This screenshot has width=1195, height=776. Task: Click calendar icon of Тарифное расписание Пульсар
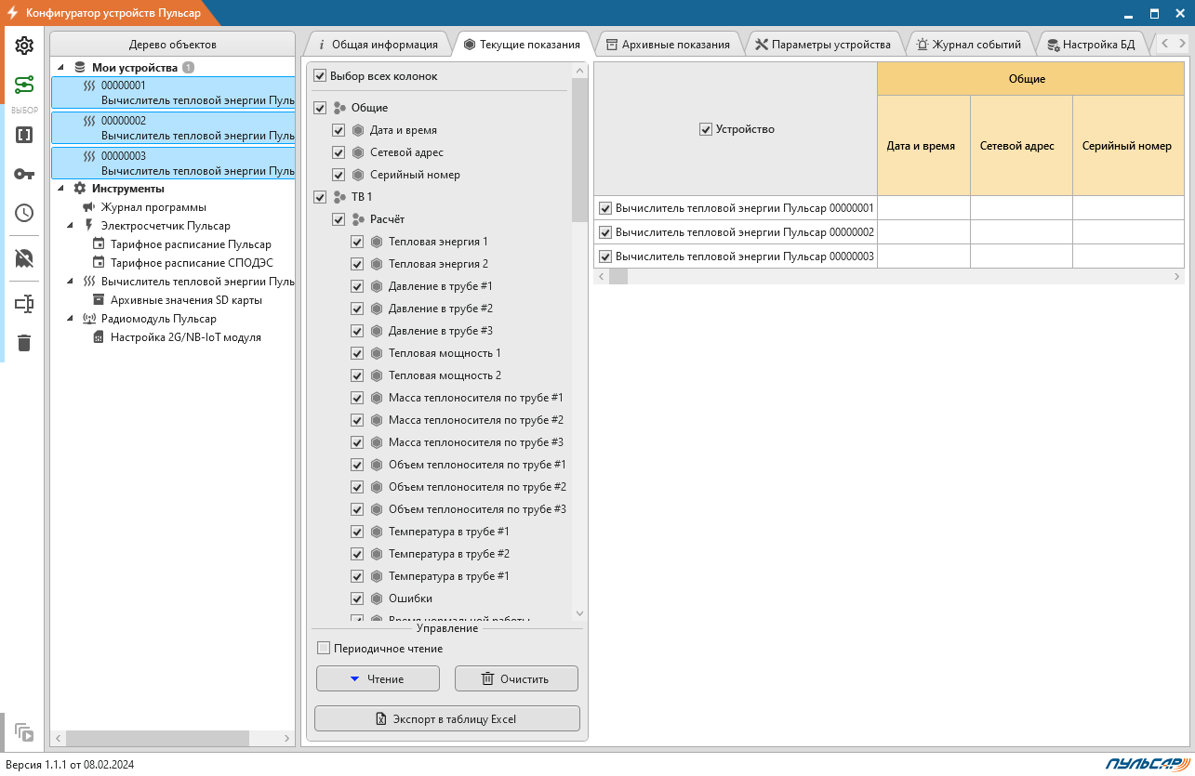click(99, 244)
